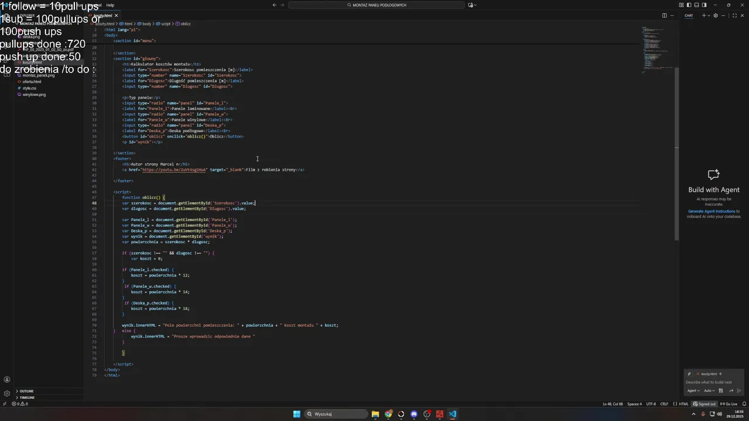Click Signed out Copilot status item
The image size is (749, 421).
tap(705, 404)
